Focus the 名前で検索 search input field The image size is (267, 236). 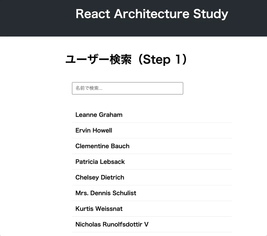click(127, 88)
